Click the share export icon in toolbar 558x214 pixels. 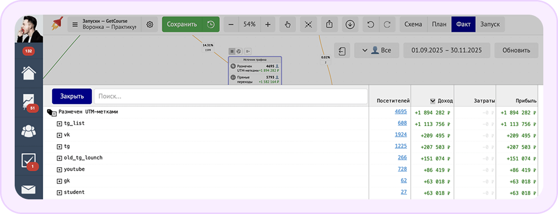[329, 24]
